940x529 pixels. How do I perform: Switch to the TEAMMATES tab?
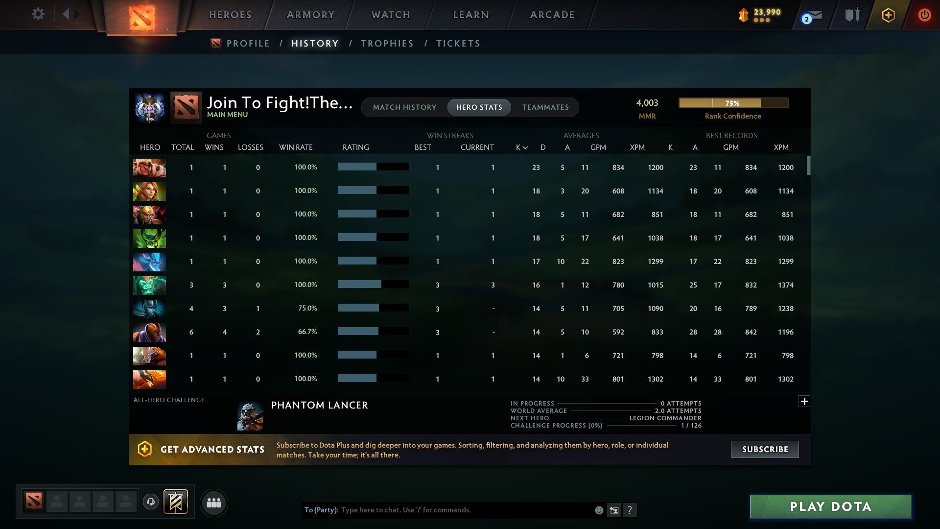545,107
